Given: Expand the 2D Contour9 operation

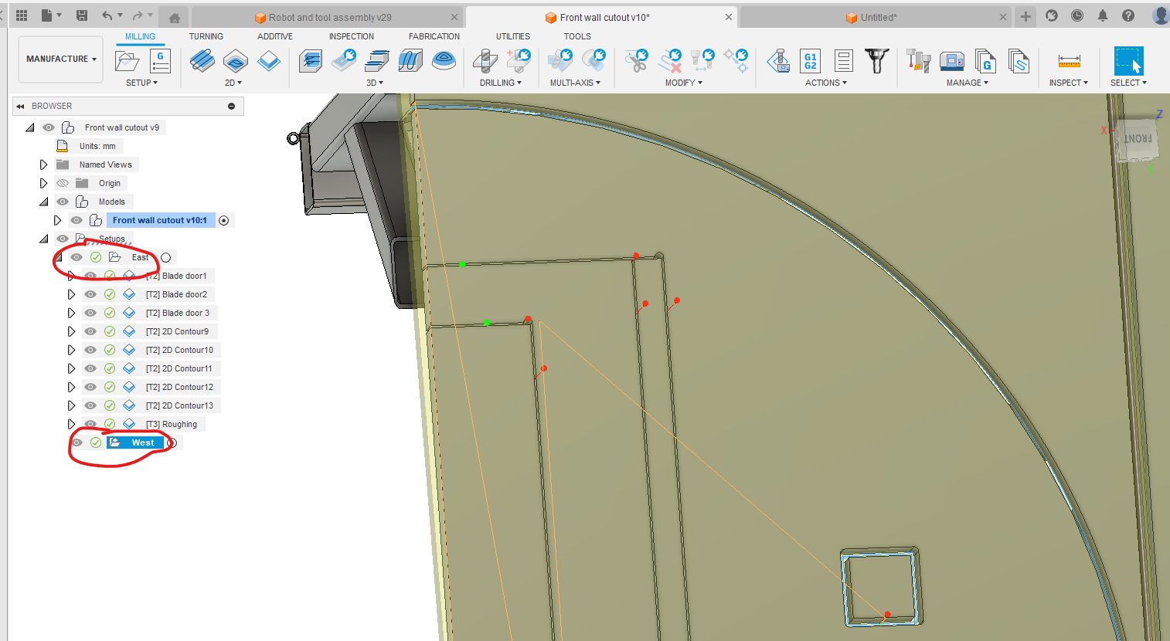Looking at the screenshot, I should click(x=71, y=331).
